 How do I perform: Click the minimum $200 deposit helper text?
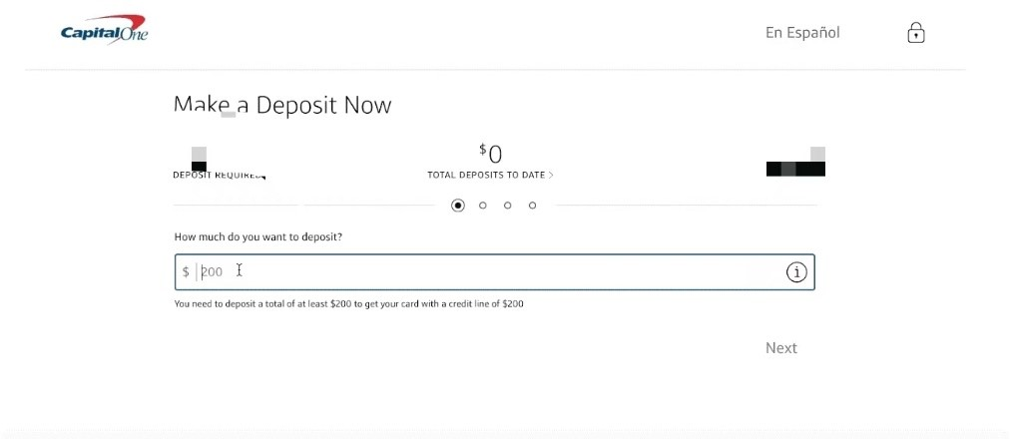coord(348,303)
